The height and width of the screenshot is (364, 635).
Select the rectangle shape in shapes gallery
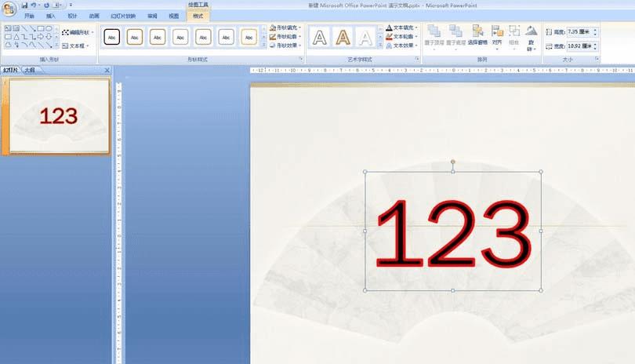coord(41,28)
